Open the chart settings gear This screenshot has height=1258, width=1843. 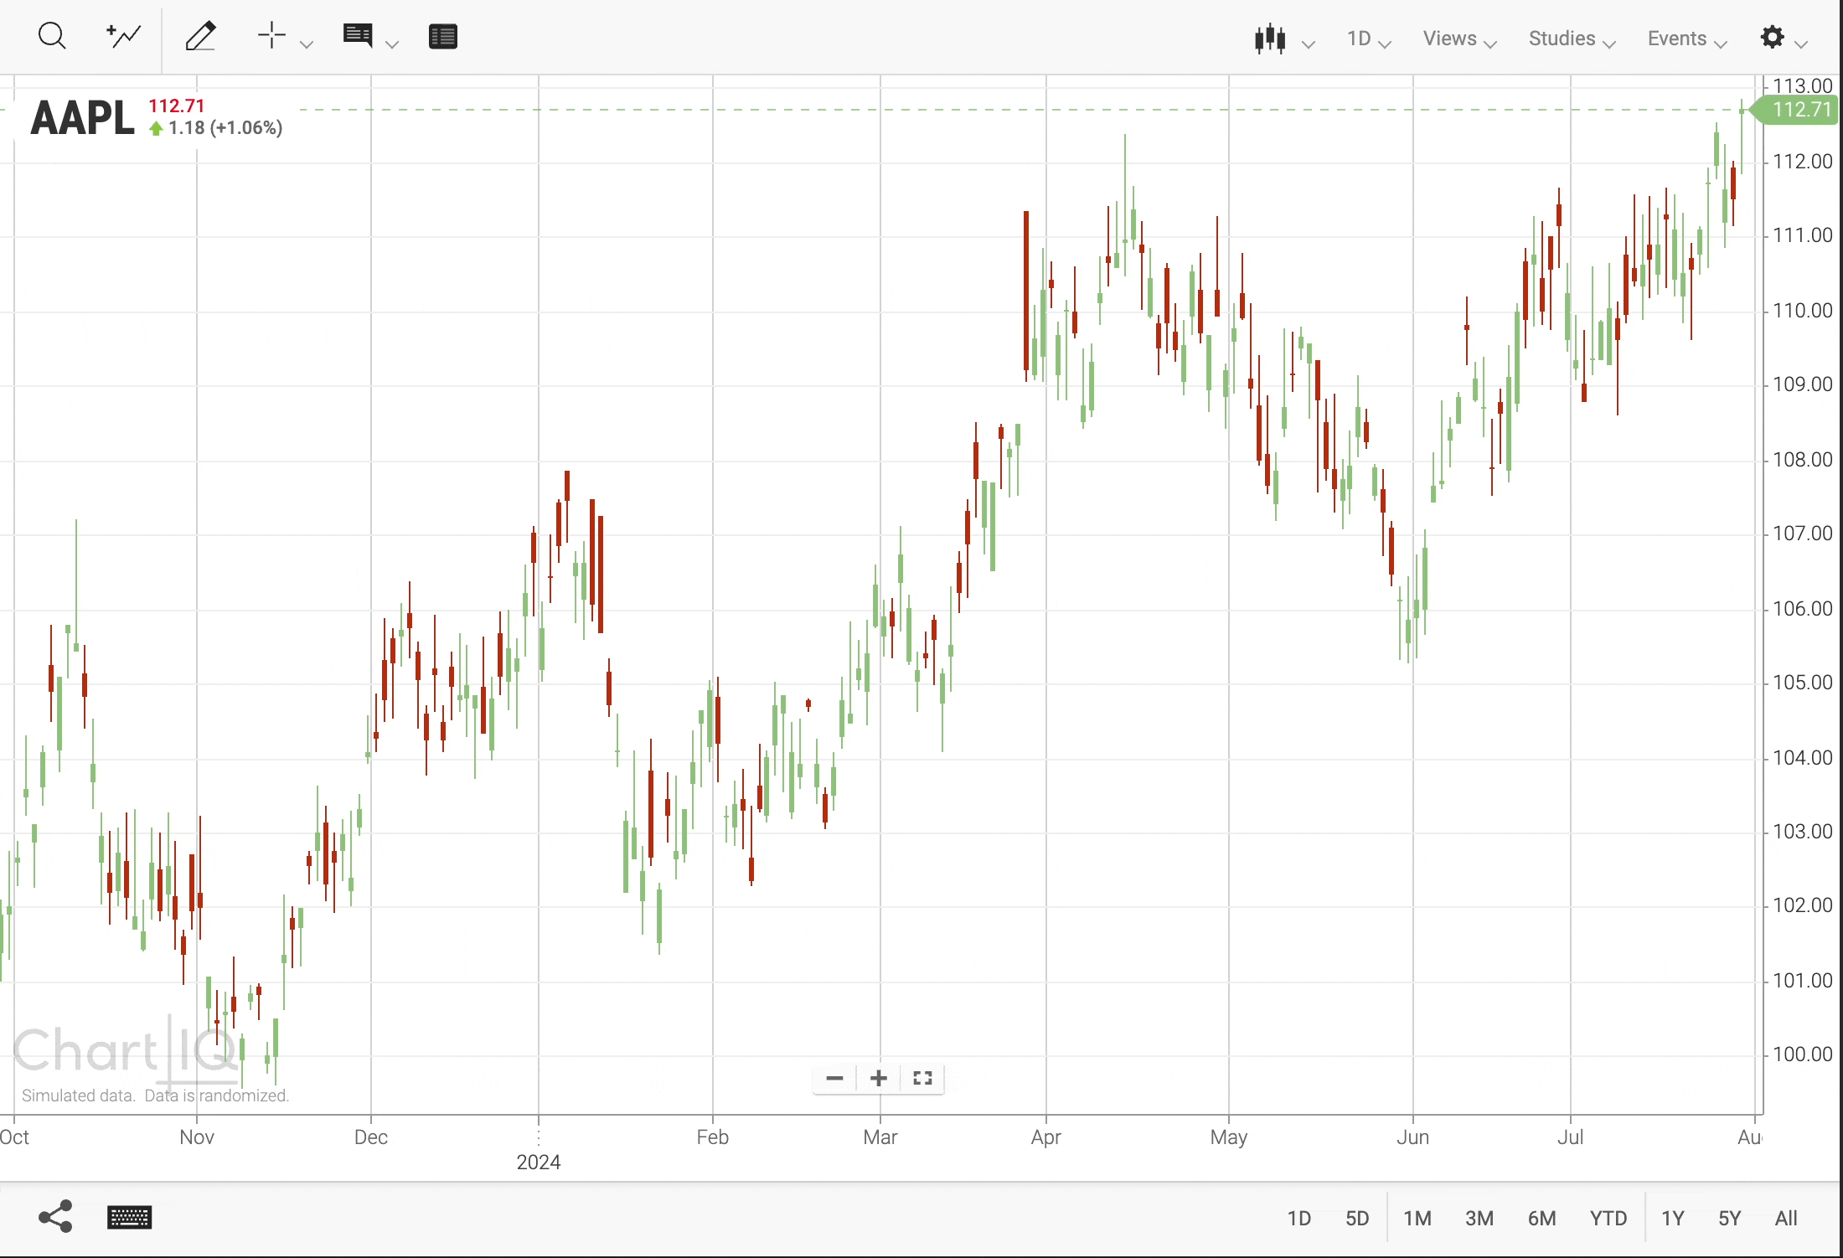click(1772, 37)
